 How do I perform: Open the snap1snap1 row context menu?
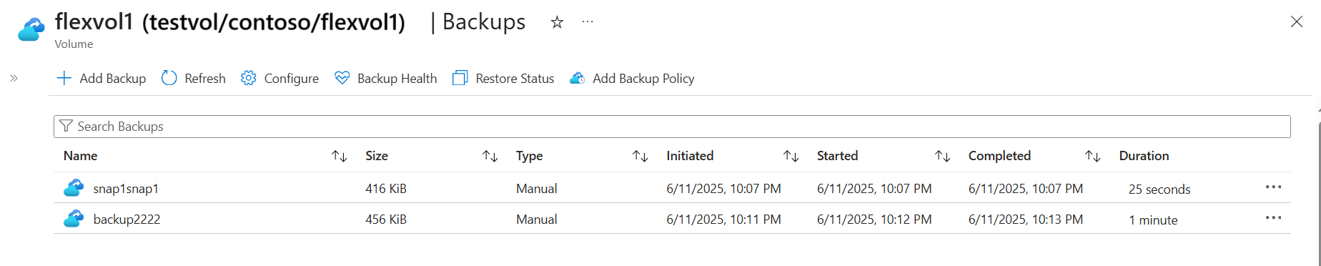click(1273, 187)
